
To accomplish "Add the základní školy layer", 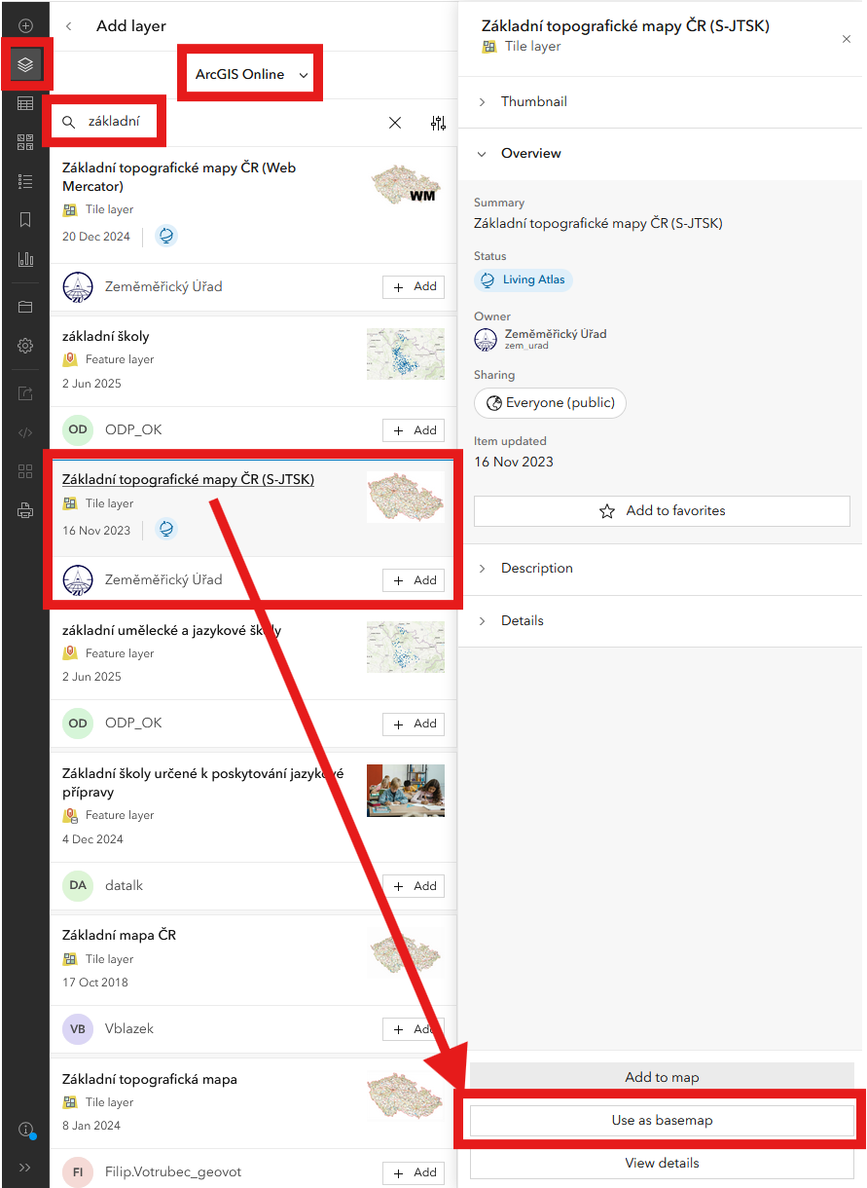I will [x=414, y=430].
